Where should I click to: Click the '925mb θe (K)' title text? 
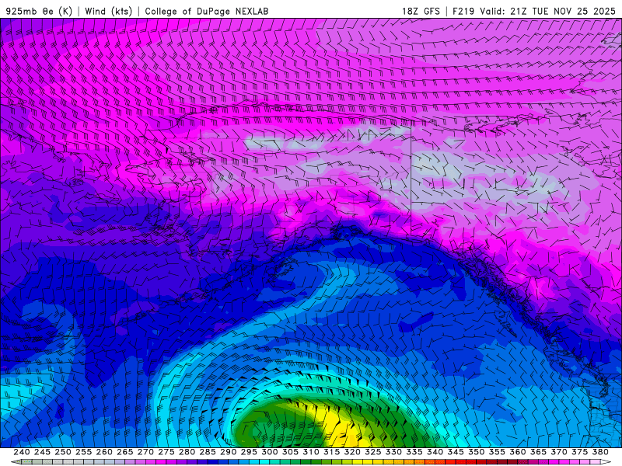39,11
